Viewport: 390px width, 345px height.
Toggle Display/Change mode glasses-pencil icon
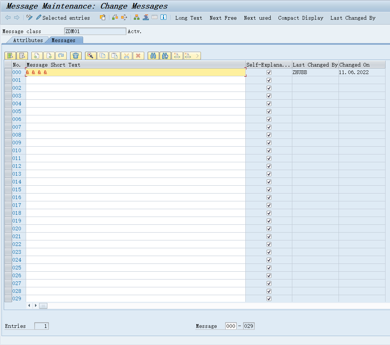[x=29, y=17]
